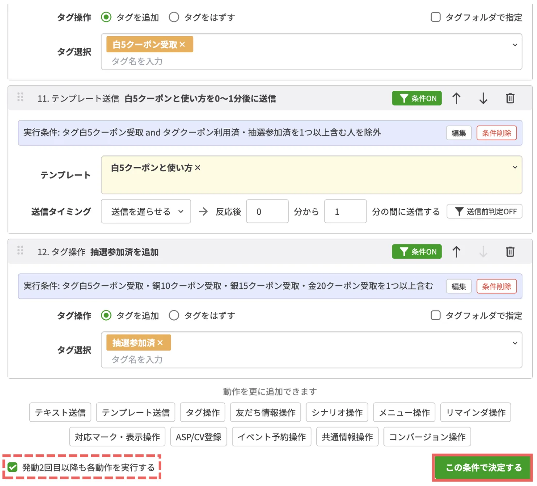Delete execution condition of action 11
This screenshot has height=486, width=537.
click(x=497, y=133)
